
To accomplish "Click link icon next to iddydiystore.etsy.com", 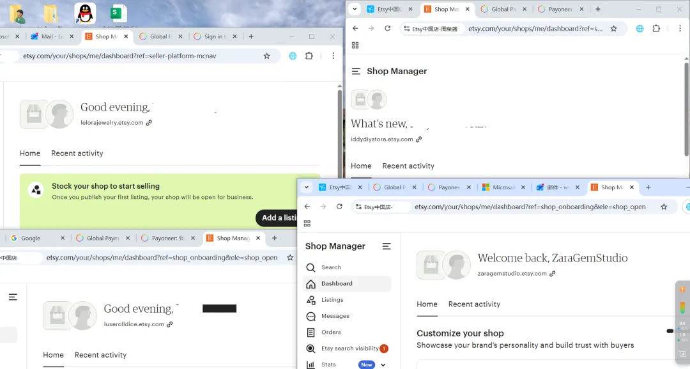I will (419, 139).
